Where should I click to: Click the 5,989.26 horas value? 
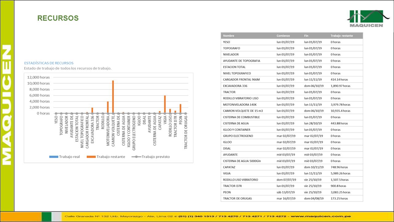(340, 173)
